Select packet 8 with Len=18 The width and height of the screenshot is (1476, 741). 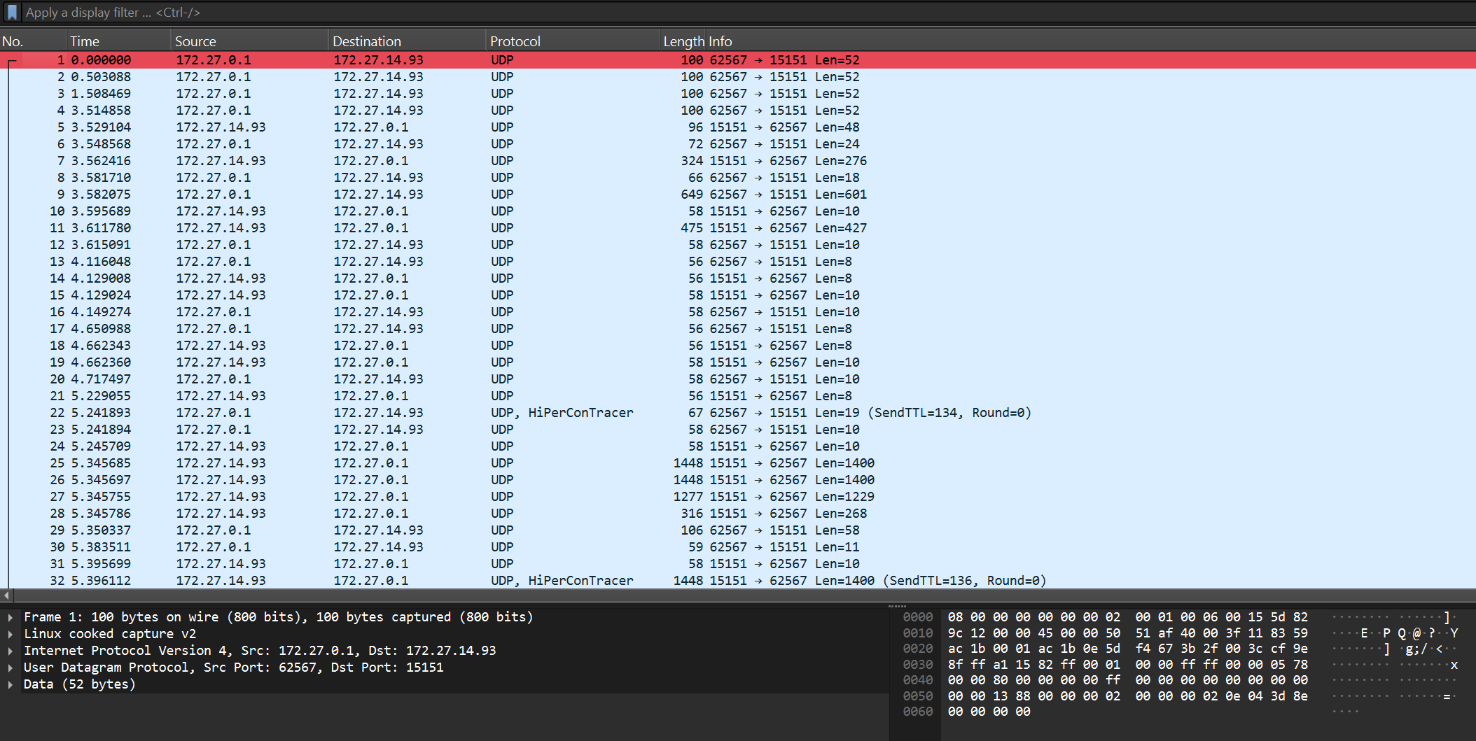tap(738, 178)
